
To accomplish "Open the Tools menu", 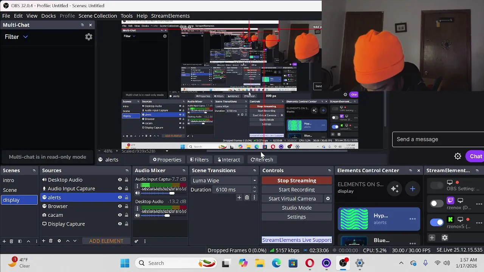I will (x=127, y=16).
